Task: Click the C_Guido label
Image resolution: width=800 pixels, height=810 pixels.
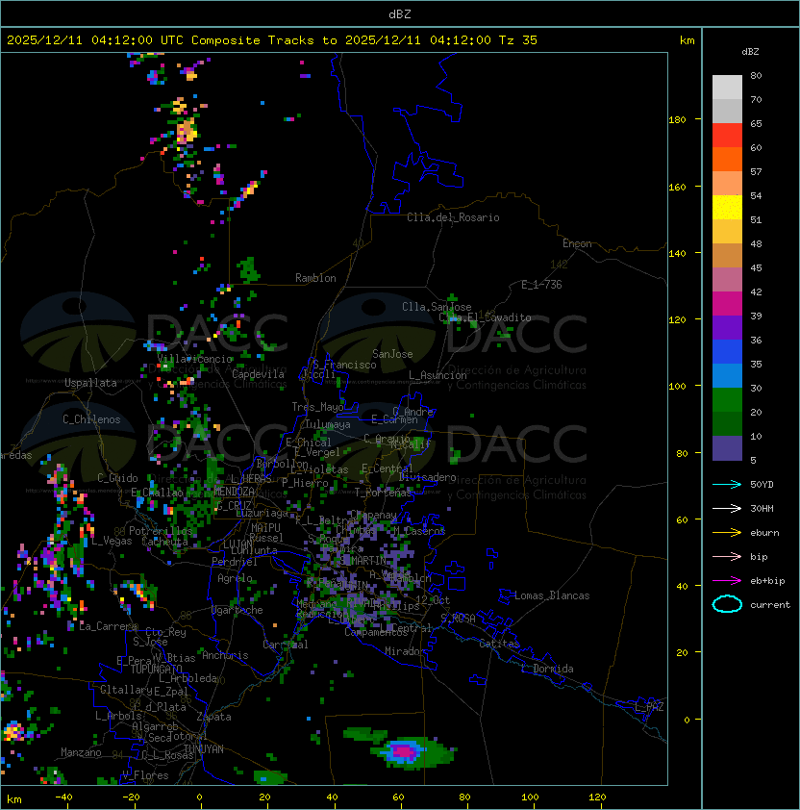Action: point(117,478)
